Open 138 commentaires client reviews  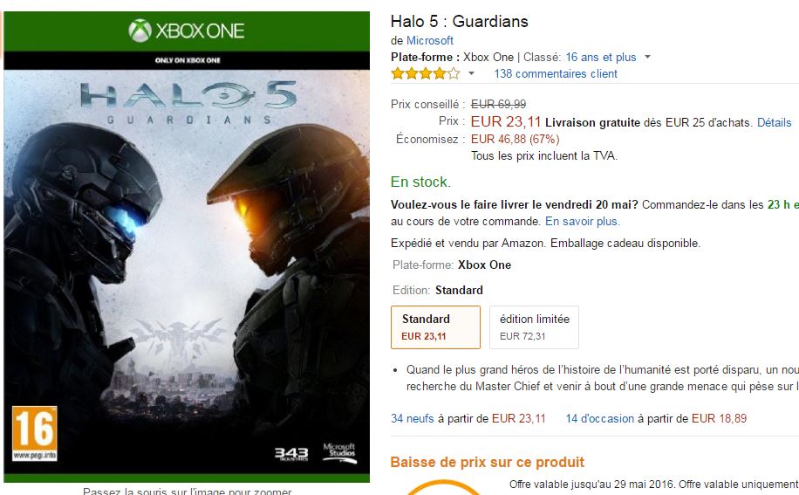point(556,74)
